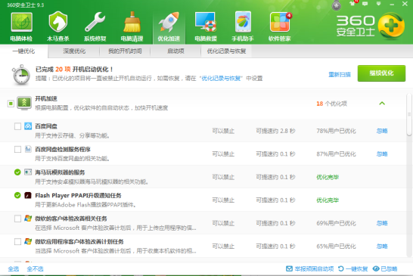413x276 pixels.
Task: Open the 优化记录与恢复 tab
Action: (x=226, y=51)
